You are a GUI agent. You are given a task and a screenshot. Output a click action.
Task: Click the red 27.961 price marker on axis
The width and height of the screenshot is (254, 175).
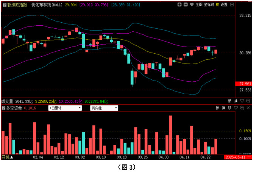246,84
